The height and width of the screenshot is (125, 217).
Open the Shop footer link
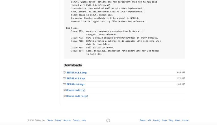point(164,120)
